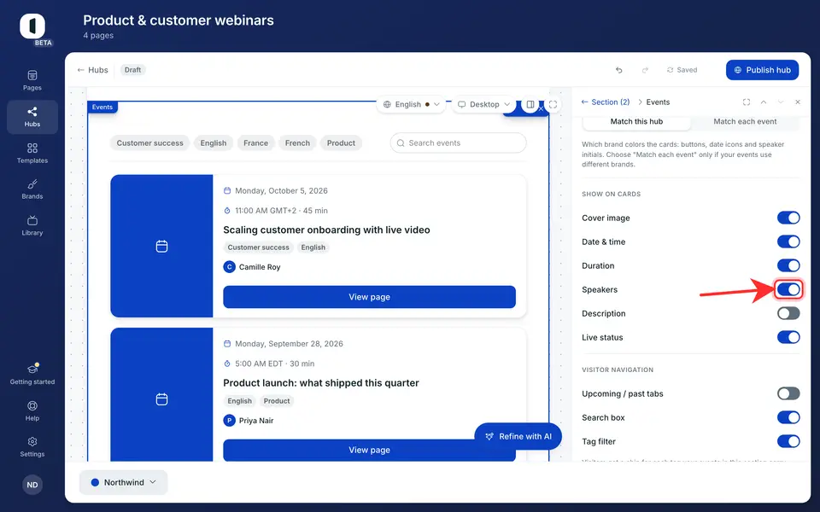This screenshot has width=820, height=512.
Task: Turn off Live status toggle
Action: tap(788, 338)
